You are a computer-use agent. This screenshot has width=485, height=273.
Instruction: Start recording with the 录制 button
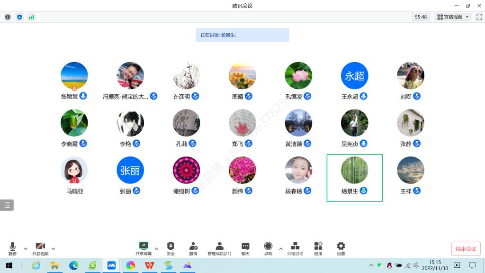coord(268,248)
